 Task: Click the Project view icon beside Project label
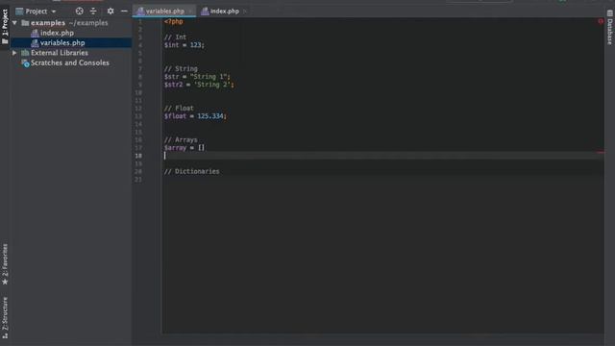19,12
